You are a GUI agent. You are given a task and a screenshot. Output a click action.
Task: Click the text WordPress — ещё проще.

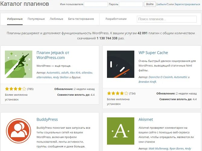click(x=54, y=66)
